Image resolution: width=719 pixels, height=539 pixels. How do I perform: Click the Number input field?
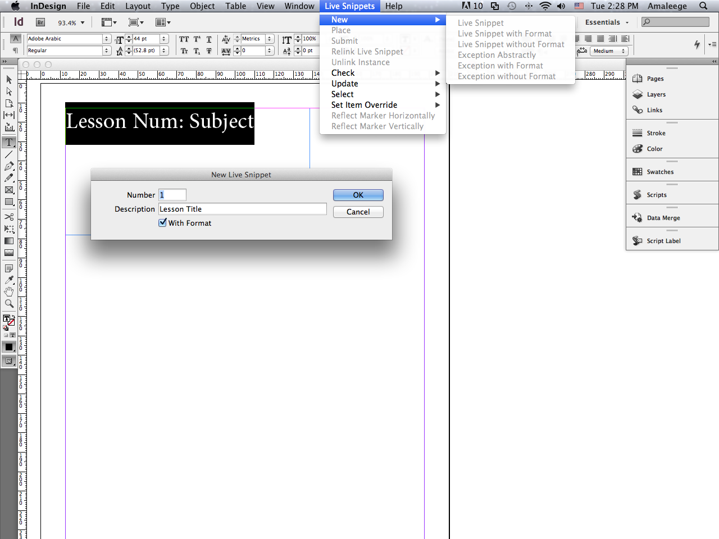click(x=172, y=195)
